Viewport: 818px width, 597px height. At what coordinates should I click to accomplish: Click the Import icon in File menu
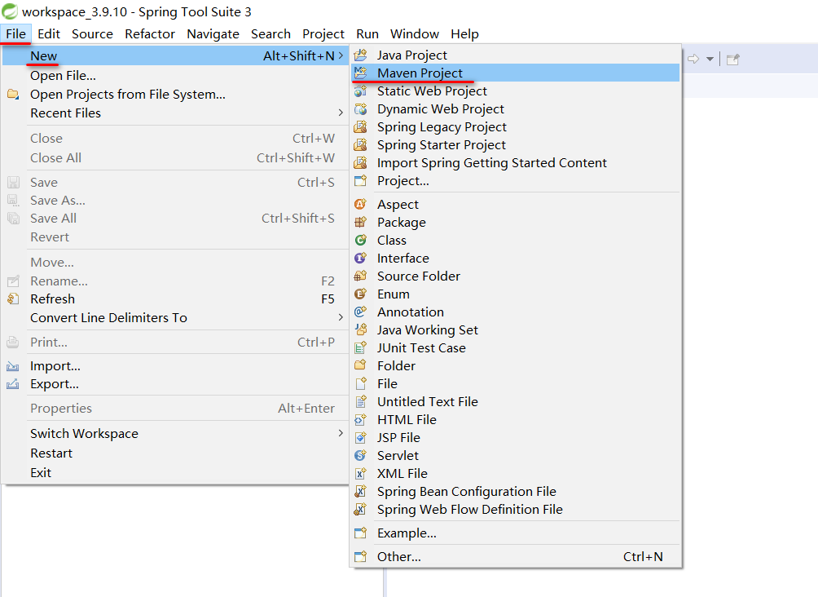click(x=13, y=366)
